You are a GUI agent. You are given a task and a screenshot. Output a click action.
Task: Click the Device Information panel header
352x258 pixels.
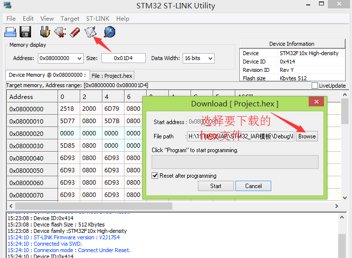click(292, 44)
